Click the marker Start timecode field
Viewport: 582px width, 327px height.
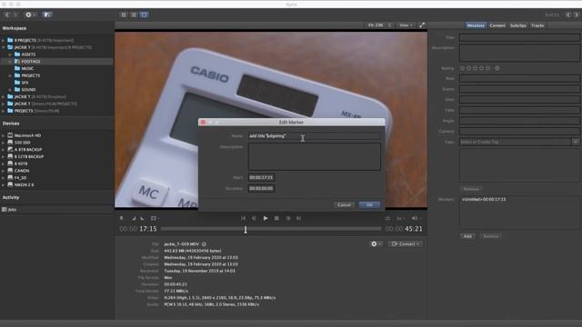point(261,178)
